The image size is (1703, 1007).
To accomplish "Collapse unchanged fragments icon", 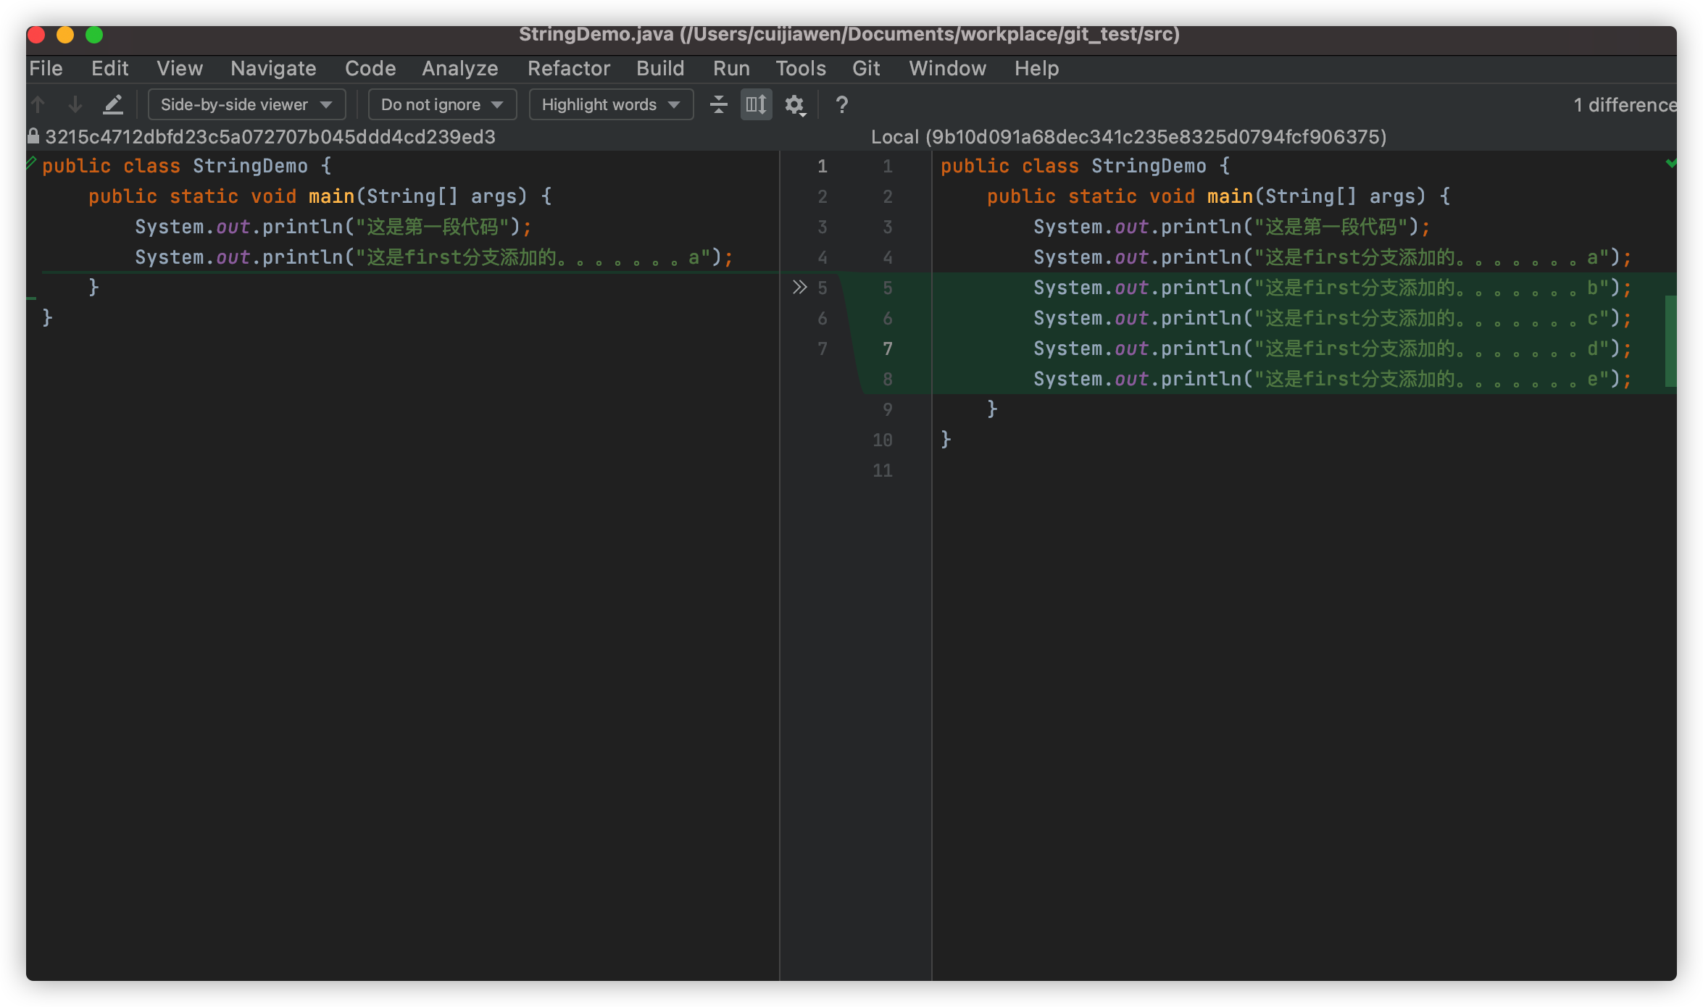I will pos(717,104).
